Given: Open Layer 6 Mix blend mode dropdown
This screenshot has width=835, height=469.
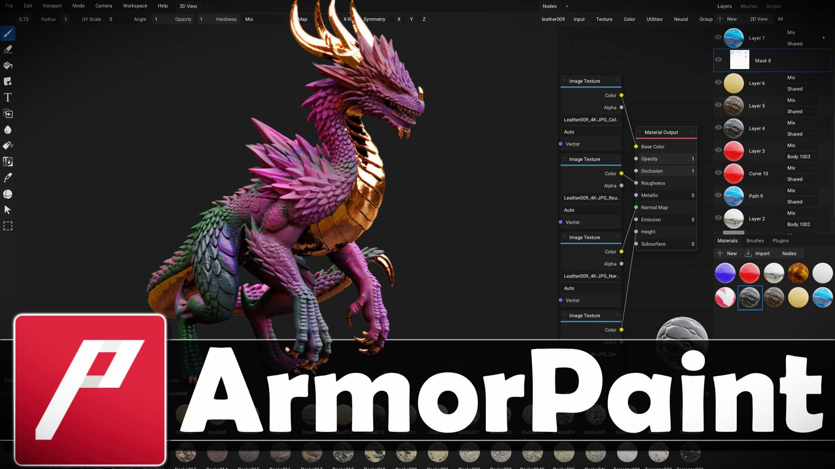Looking at the screenshot, I should pyautogui.click(x=802, y=78).
